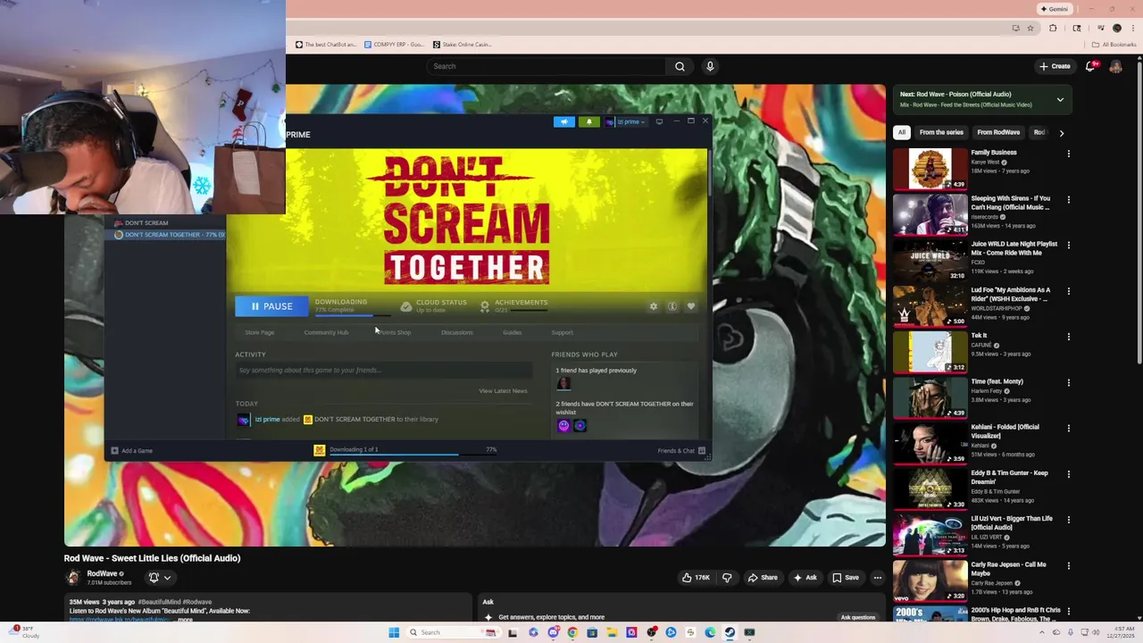Open the Achievements trophy icon

[x=485, y=306]
